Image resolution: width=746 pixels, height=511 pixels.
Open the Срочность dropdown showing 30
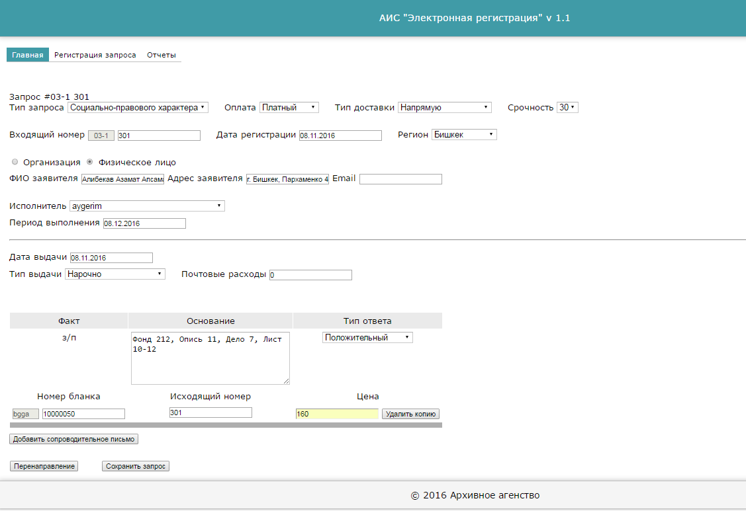click(x=567, y=108)
